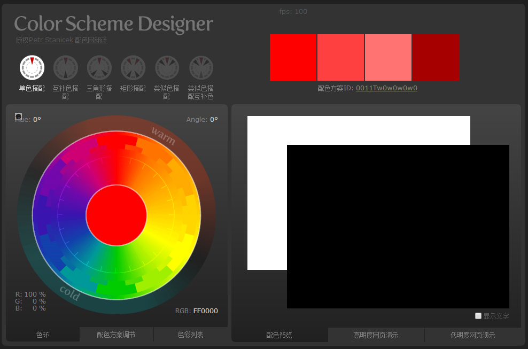The image size is (528, 349).
Task: Open scheme ID link 0011Tw0w0w0w0
Action: pyautogui.click(x=386, y=88)
